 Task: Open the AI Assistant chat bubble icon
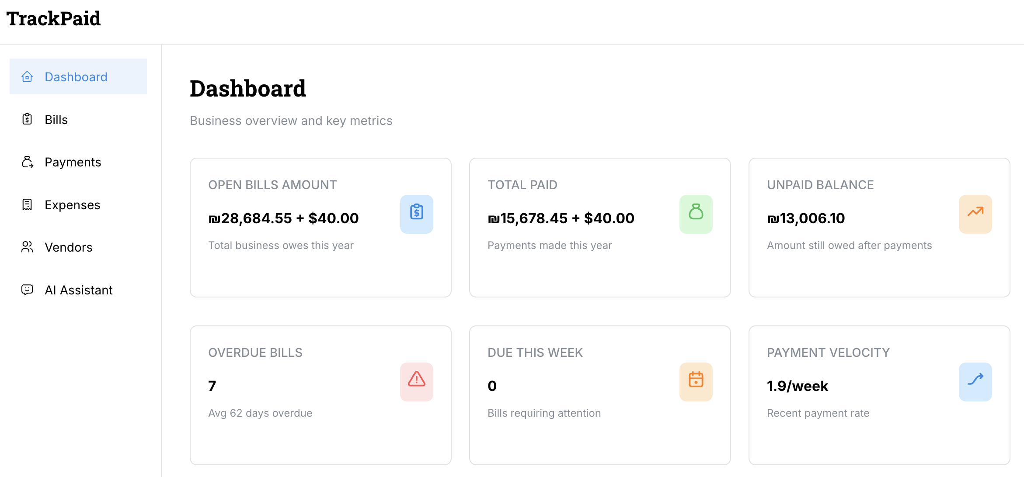click(28, 290)
